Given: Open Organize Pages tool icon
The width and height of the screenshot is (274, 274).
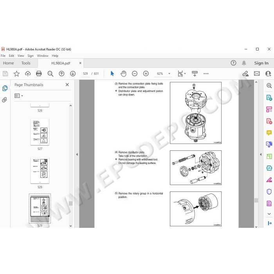Looking at the screenshot, I should pyautogui.click(x=269, y=156).
